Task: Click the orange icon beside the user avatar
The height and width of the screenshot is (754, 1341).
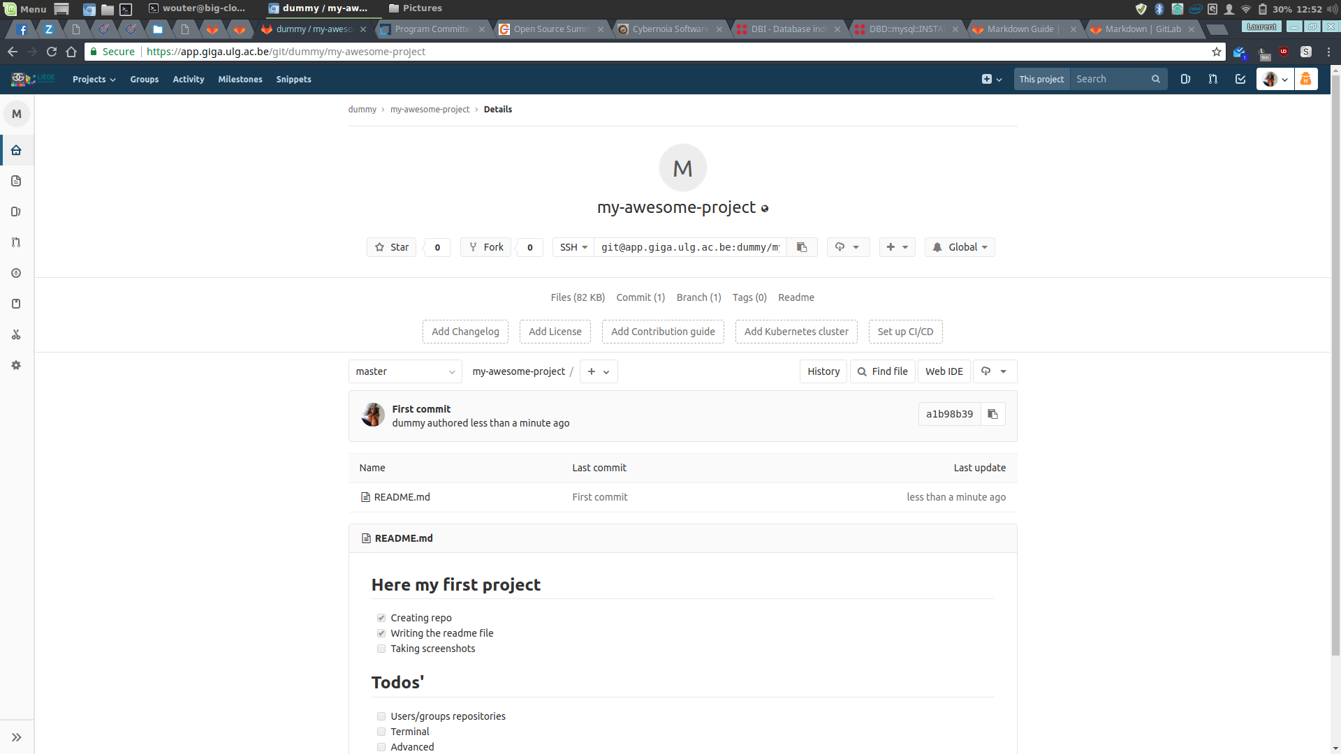Action: tap(1306, 79)
